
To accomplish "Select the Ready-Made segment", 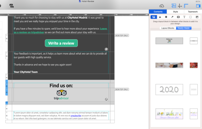I will coord(184,28).
